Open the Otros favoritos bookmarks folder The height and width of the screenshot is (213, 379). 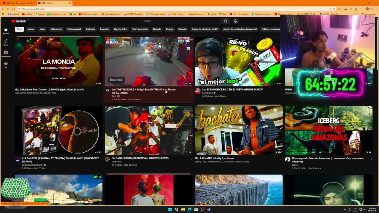click(369, 14)
